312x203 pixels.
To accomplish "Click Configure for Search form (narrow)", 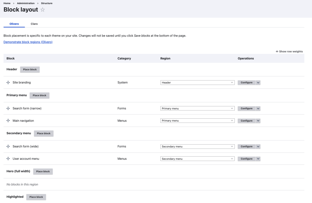I will (246, 108).
